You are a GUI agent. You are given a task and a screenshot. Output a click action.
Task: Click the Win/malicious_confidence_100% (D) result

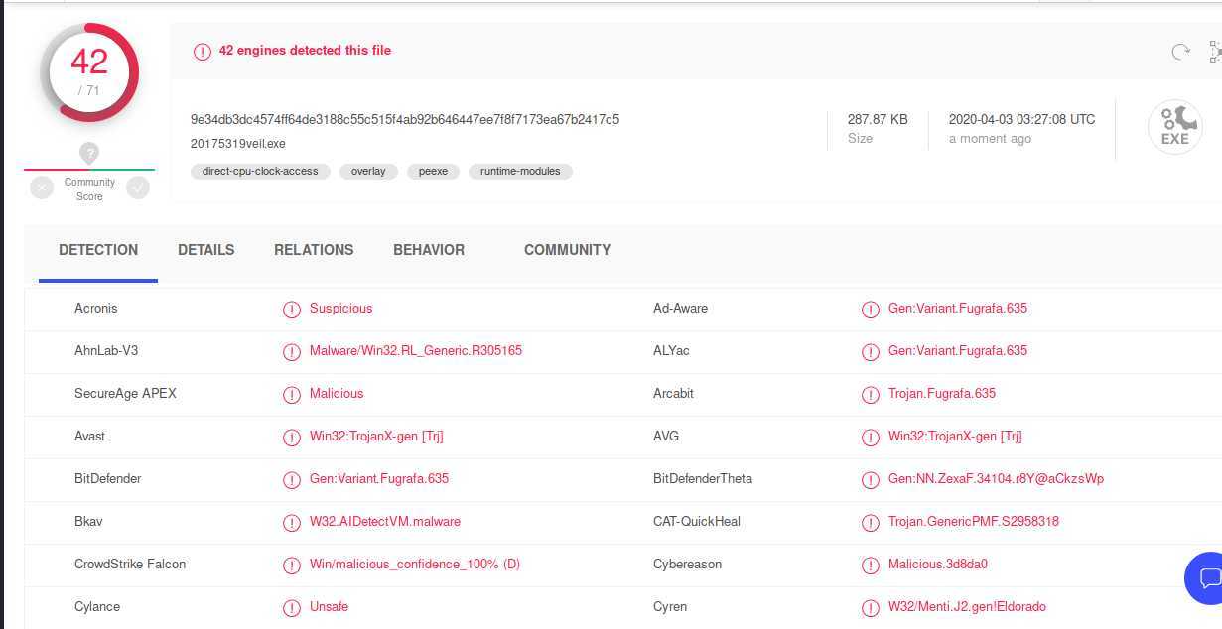[x=415, y=565]
